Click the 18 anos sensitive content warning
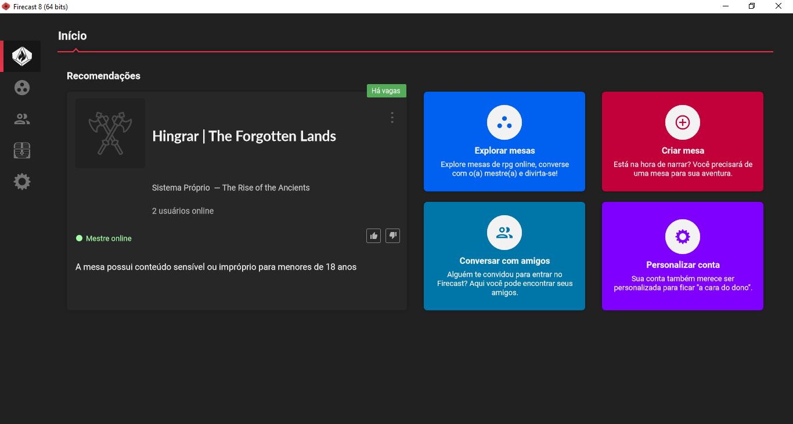The width and height of the screenshot is (793, 424). pos(216,267)
